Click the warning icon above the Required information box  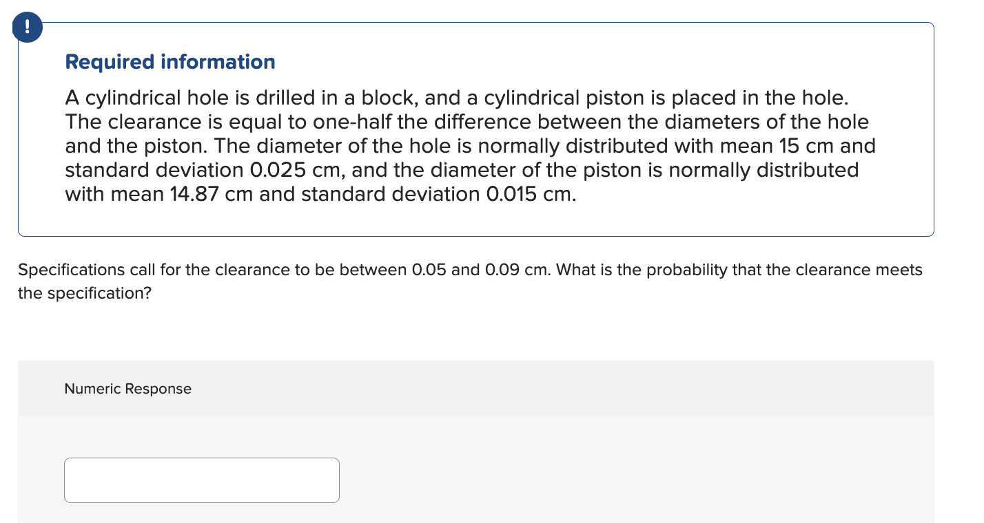point(27,27)
